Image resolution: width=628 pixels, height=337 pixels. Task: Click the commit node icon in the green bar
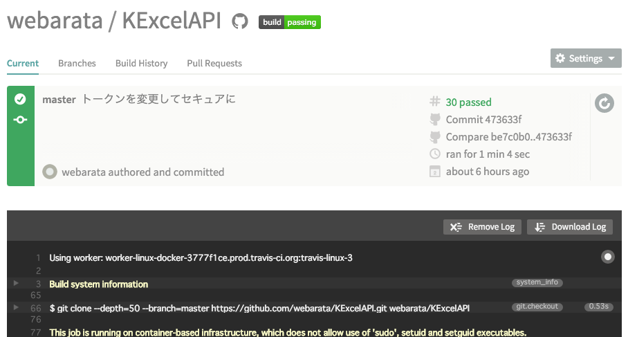(20, 120)
